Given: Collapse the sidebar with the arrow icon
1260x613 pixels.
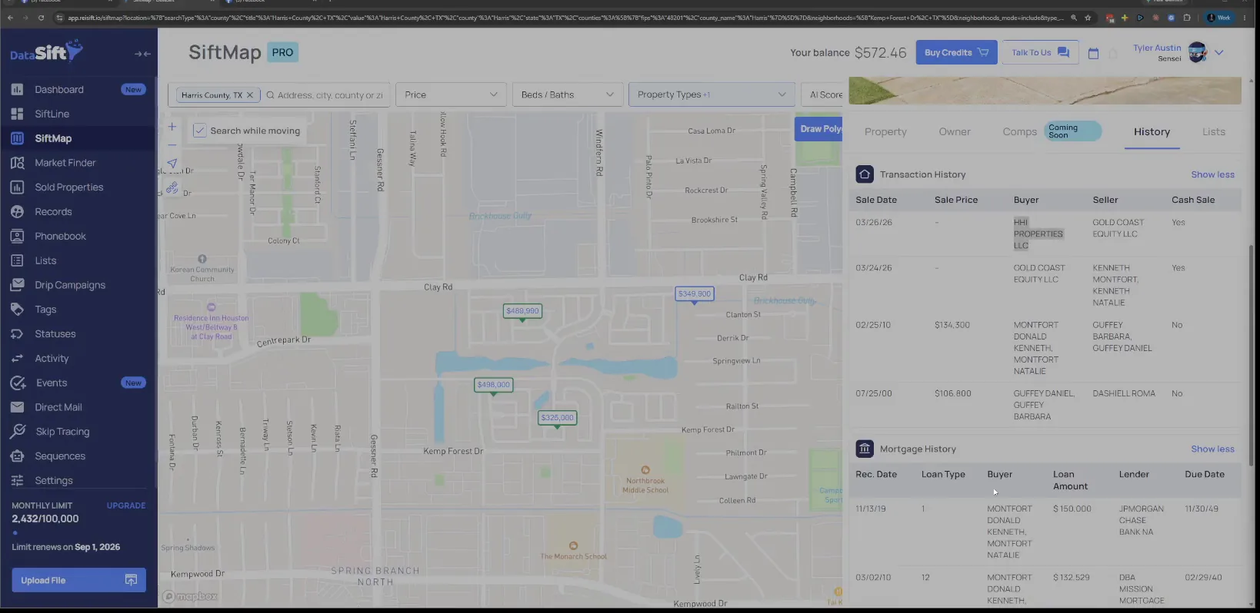Looking at the screenshot, I should click(x=142, y=54).
